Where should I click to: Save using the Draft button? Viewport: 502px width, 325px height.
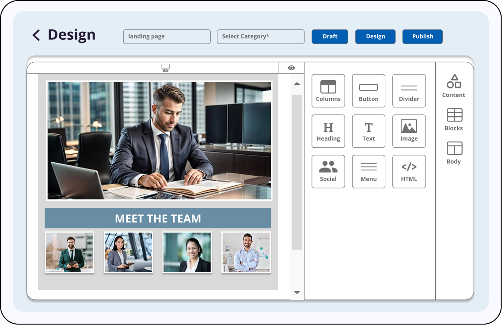click(x=330, y=37)
